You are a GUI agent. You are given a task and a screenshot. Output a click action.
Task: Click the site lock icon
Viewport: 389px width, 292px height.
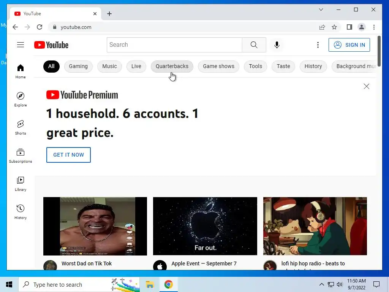pos(55,27)
